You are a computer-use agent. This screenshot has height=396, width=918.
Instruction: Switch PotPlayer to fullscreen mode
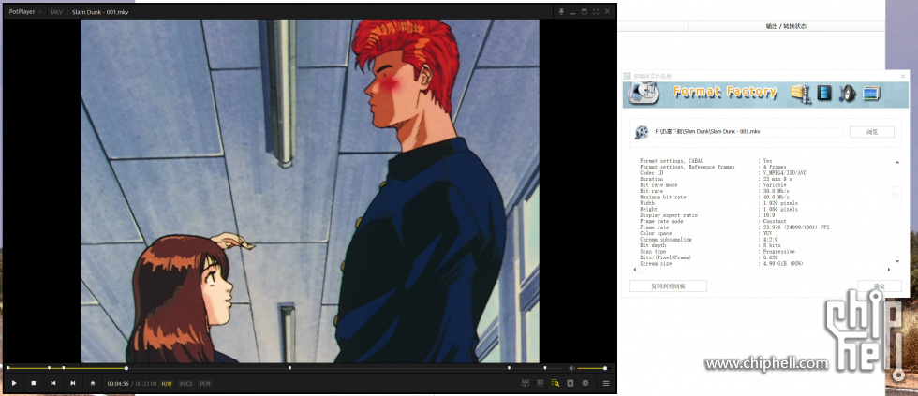596,11
